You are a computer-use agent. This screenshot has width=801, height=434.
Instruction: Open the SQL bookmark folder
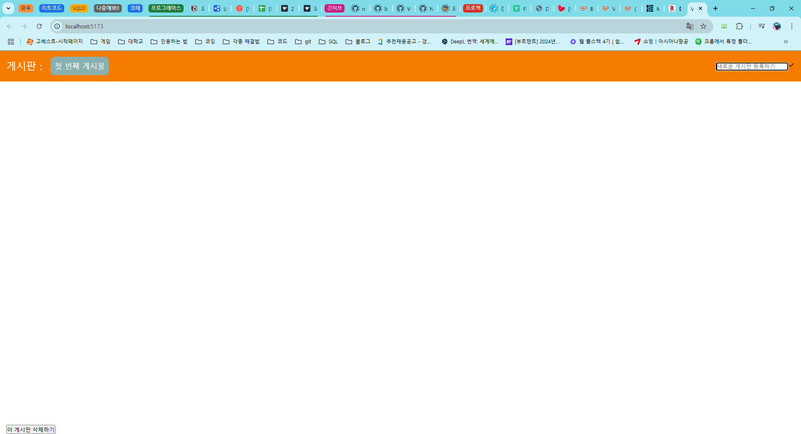point(328,42)
